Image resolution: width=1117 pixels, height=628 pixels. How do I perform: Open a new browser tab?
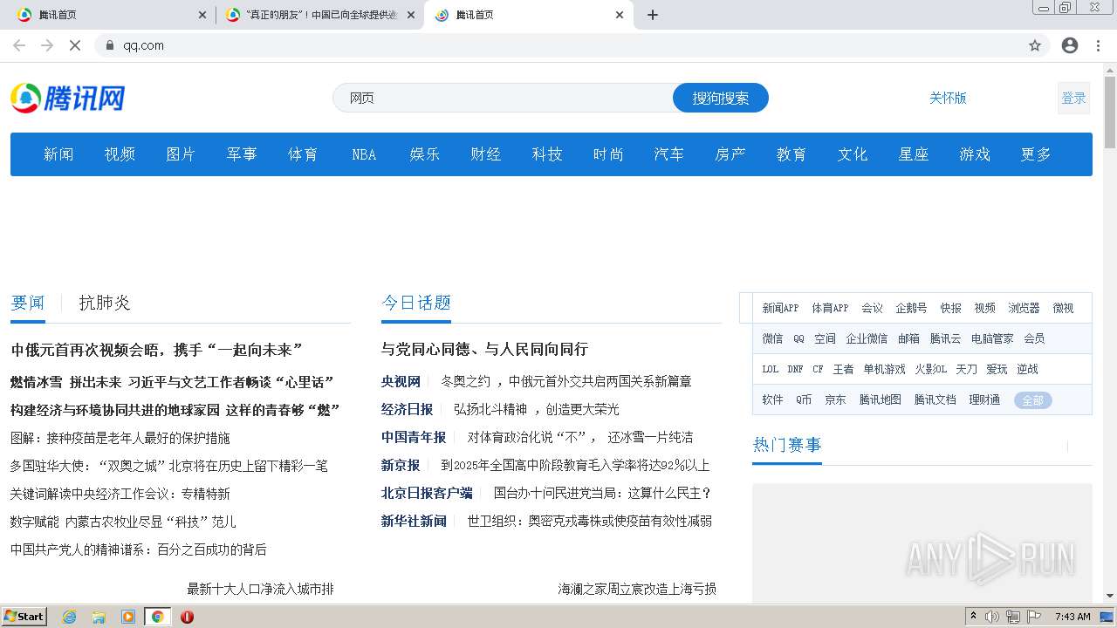coord(653,15)
